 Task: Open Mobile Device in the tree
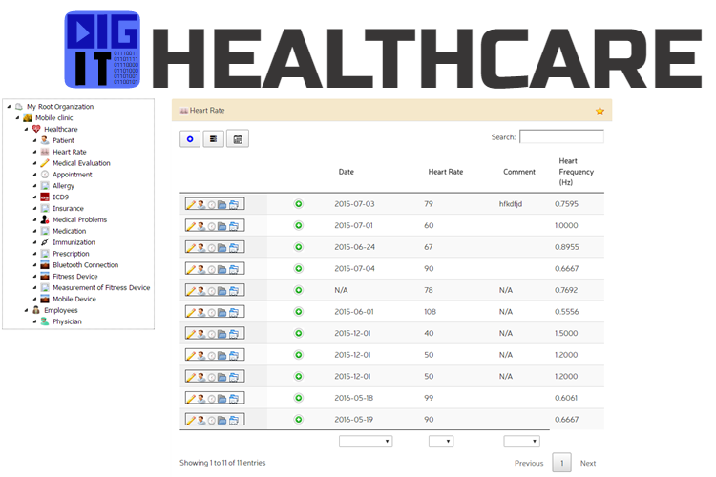click(74, 299)
